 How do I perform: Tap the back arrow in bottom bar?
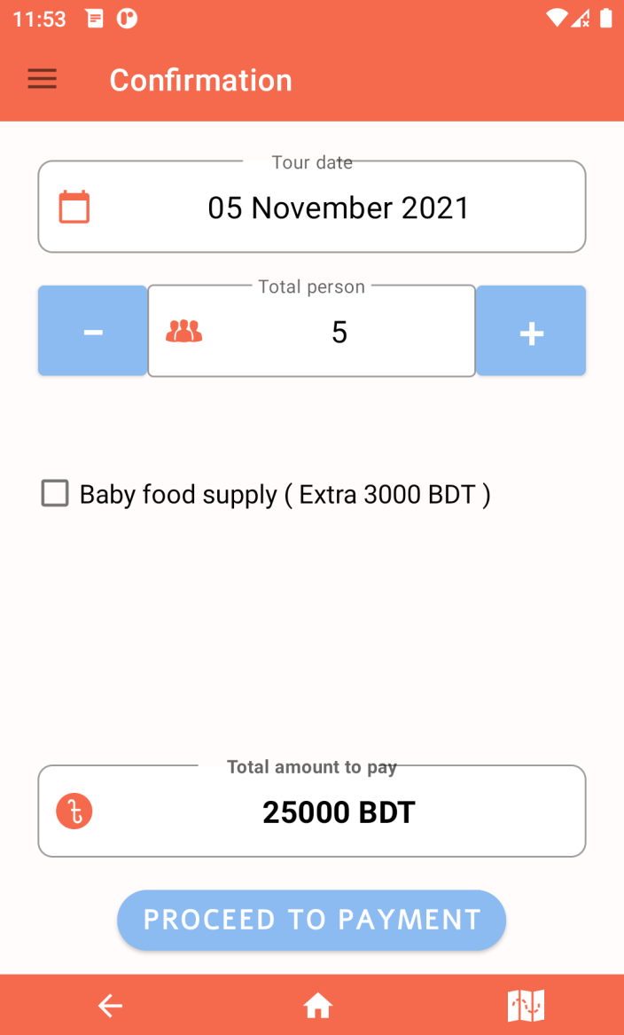[x=110, y=1005]
